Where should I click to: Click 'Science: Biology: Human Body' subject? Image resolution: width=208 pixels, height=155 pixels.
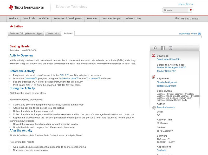[172, 100]
